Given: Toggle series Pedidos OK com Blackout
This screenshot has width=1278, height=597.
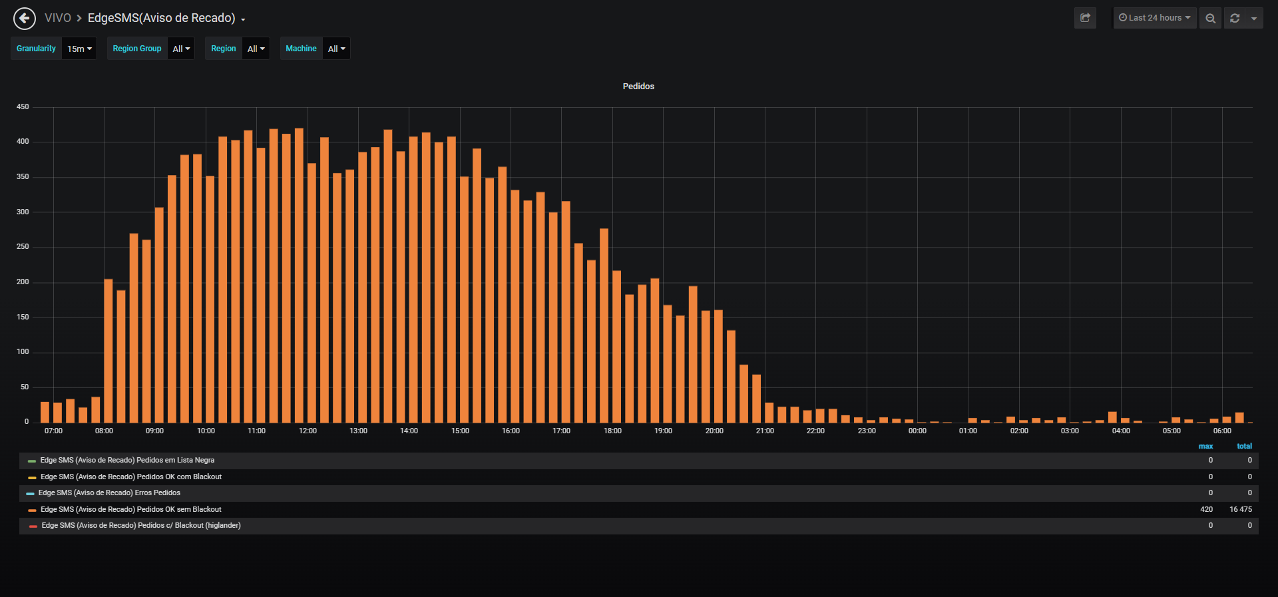Looking at the screenshot, I should pyautogui.click(x=131, y=477).
